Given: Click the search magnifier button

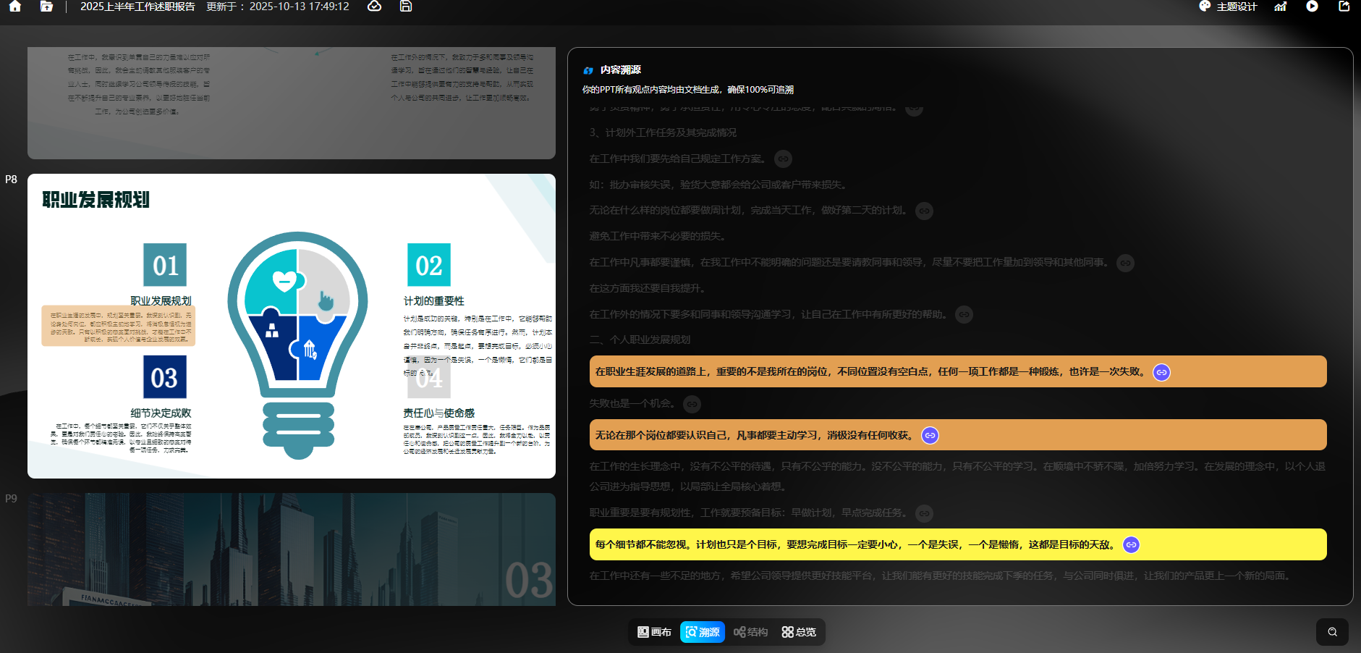Looking at the screenshot, I should click(1332, 632).
